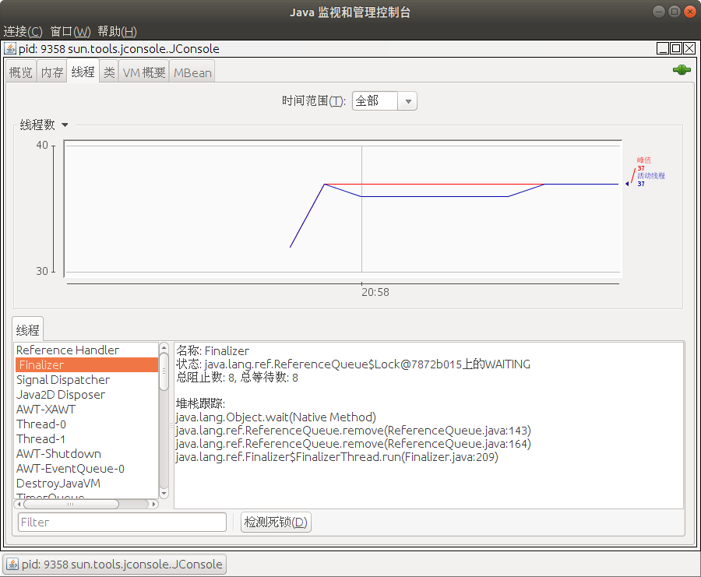Click the Finalizer.java:209 stack trace line

(337, 457)
